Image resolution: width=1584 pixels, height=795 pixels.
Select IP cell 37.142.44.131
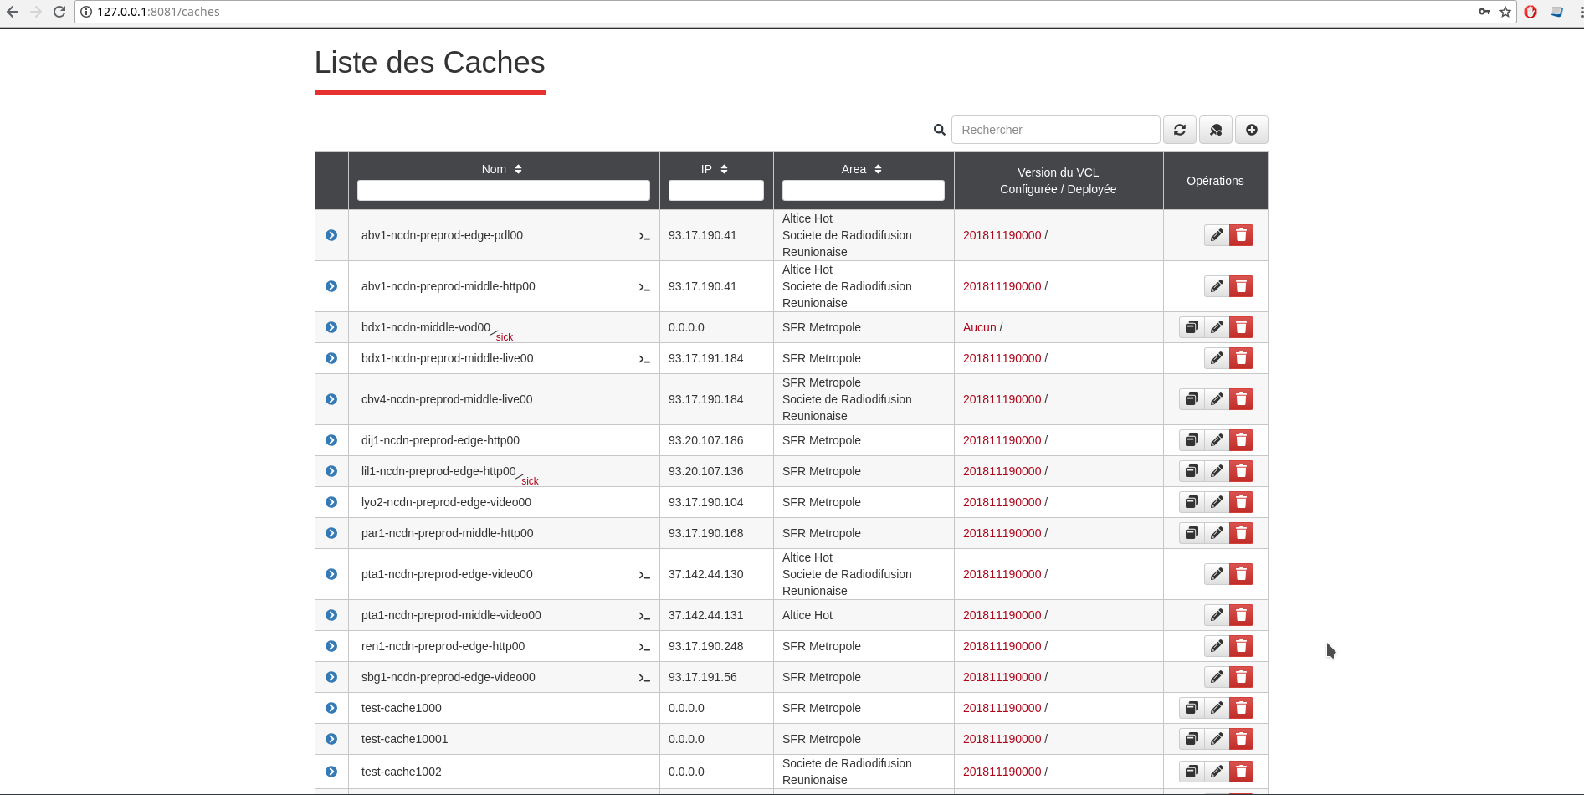[706, 615]
